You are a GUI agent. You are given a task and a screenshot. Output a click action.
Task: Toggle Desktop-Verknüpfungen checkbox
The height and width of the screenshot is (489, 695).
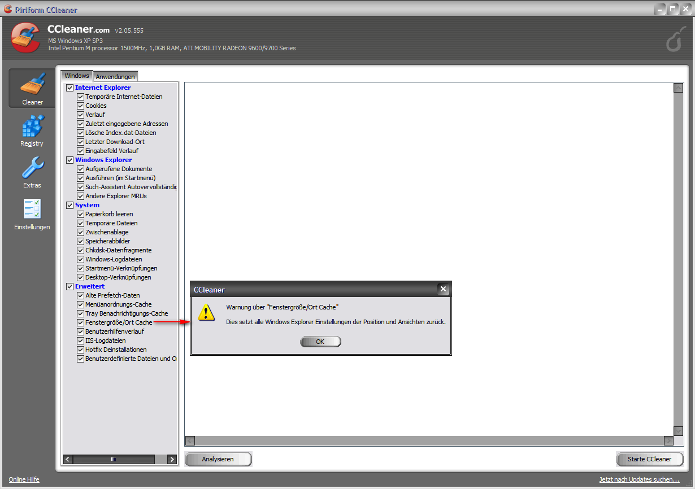point(80,277)
